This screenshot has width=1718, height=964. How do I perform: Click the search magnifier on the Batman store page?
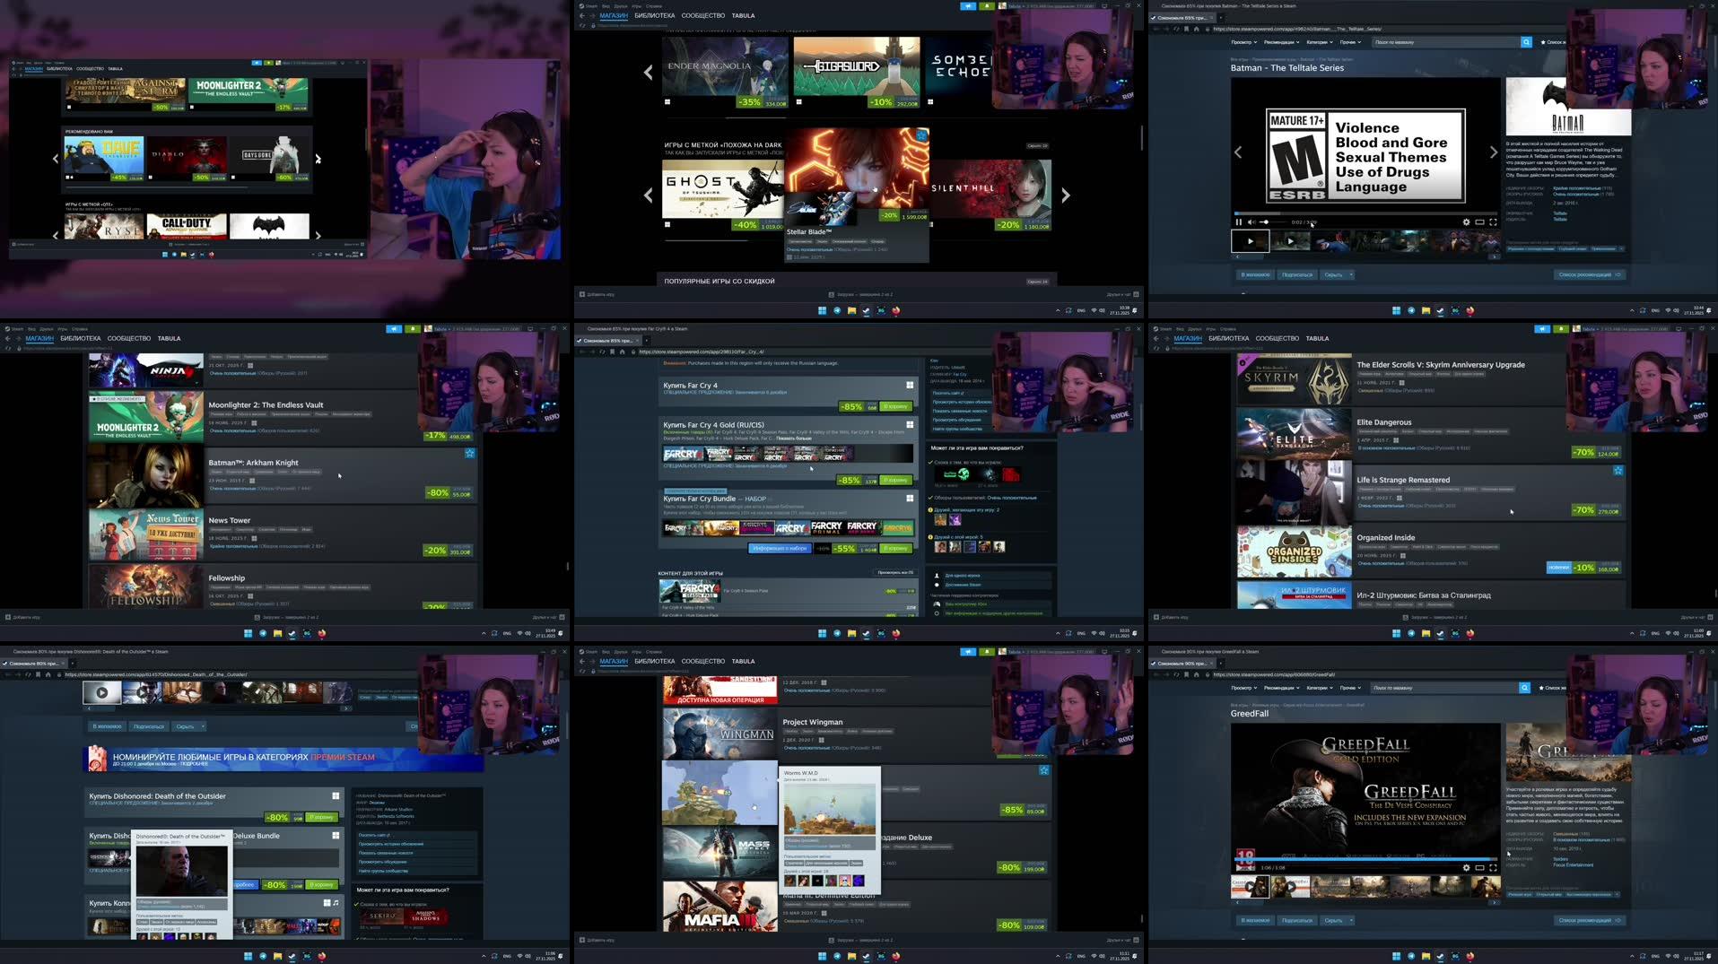tap(1526, 41)
